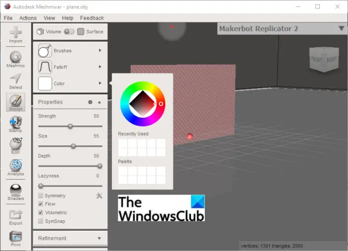The image size is (348, 251).
Task: Open the Help menu
Action: (x=68, y=18)
